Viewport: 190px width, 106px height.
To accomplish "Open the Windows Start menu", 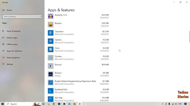I will click(2, 104).
